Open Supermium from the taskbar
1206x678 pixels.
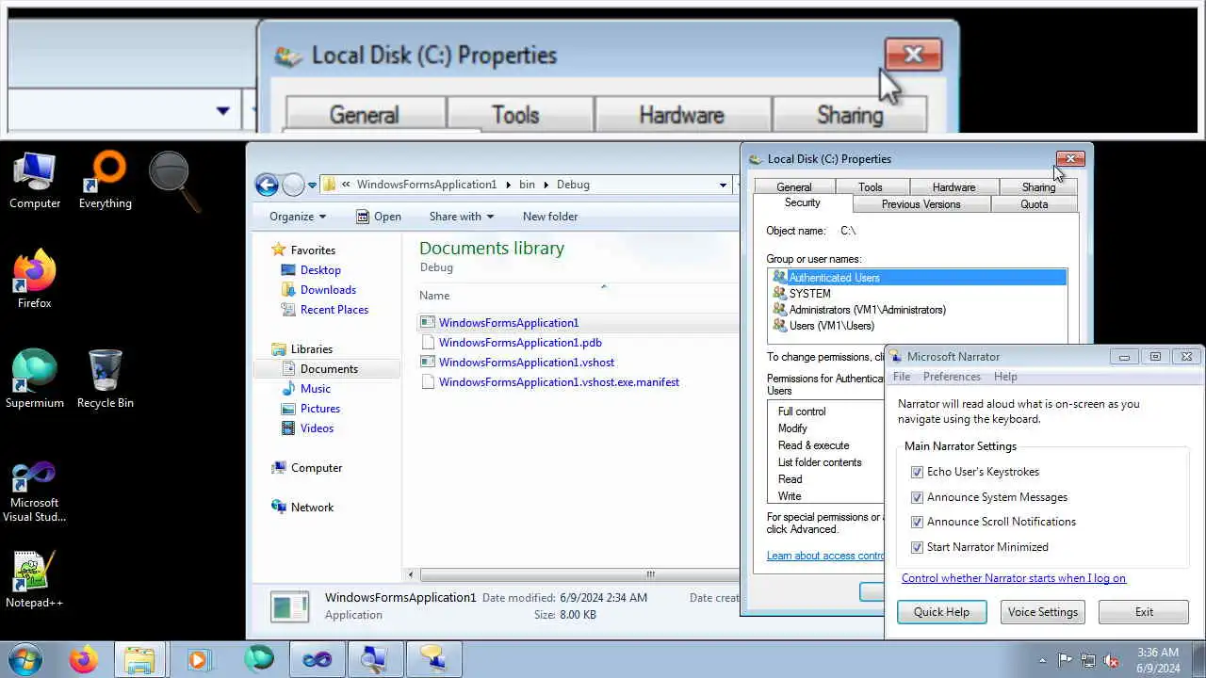[x=258, y=659]
